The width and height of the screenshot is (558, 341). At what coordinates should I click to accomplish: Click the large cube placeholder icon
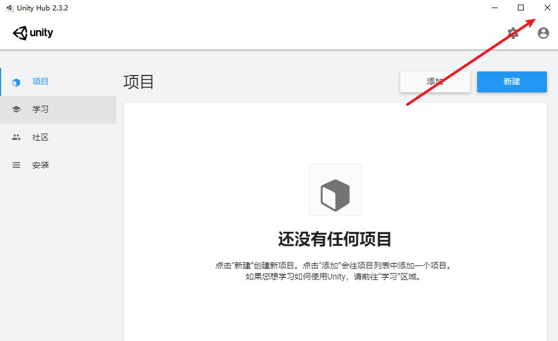click(335, 190)
